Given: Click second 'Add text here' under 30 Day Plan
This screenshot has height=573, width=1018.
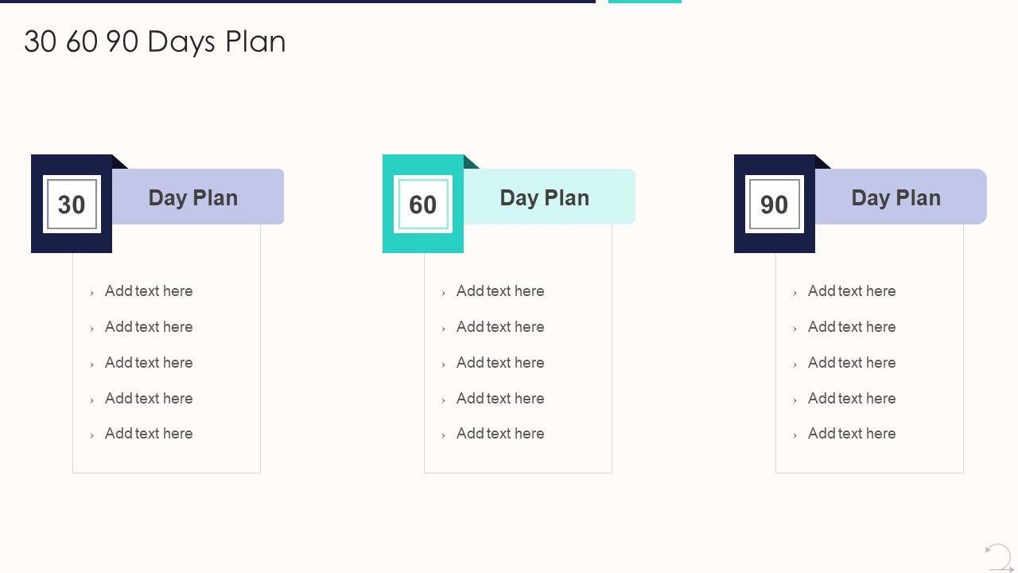Looking at the screenshot, I should 149,327.
